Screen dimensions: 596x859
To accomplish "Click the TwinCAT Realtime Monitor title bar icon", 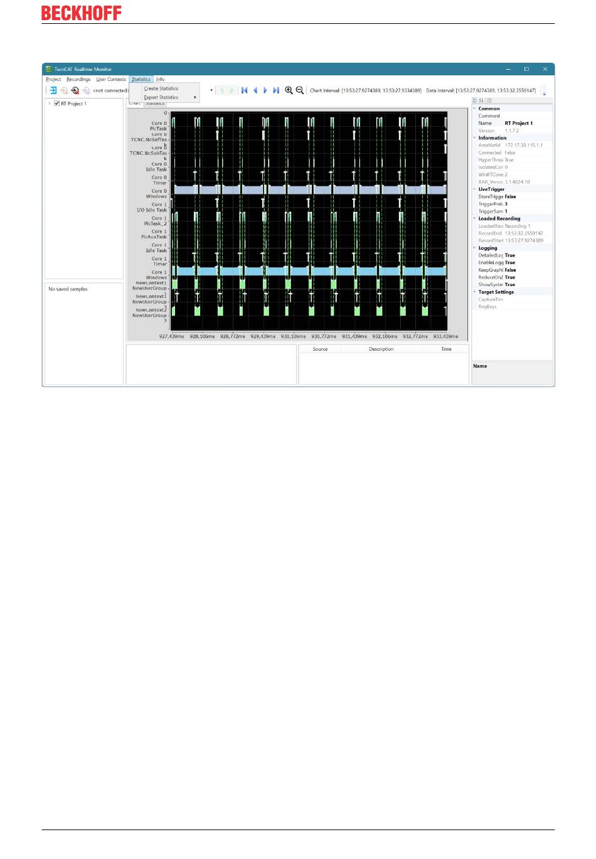I will [x=48, y=69].
